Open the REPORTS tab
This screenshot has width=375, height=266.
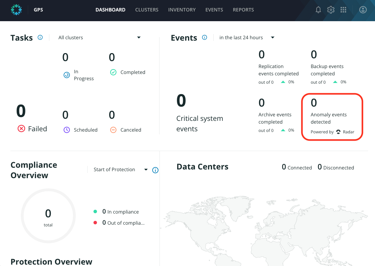[x=243, y=10]
